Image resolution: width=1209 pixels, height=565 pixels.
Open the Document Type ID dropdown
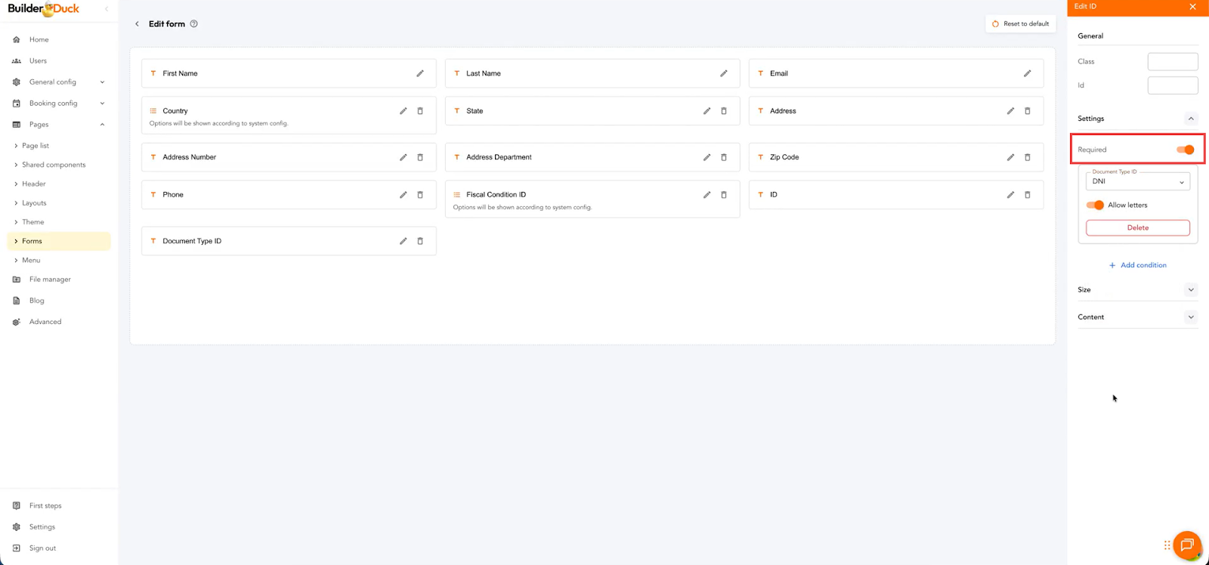coord(1137,181)
